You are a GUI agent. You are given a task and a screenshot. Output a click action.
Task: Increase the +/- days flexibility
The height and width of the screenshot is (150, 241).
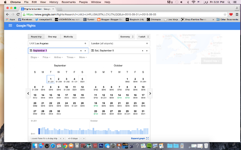84,138
